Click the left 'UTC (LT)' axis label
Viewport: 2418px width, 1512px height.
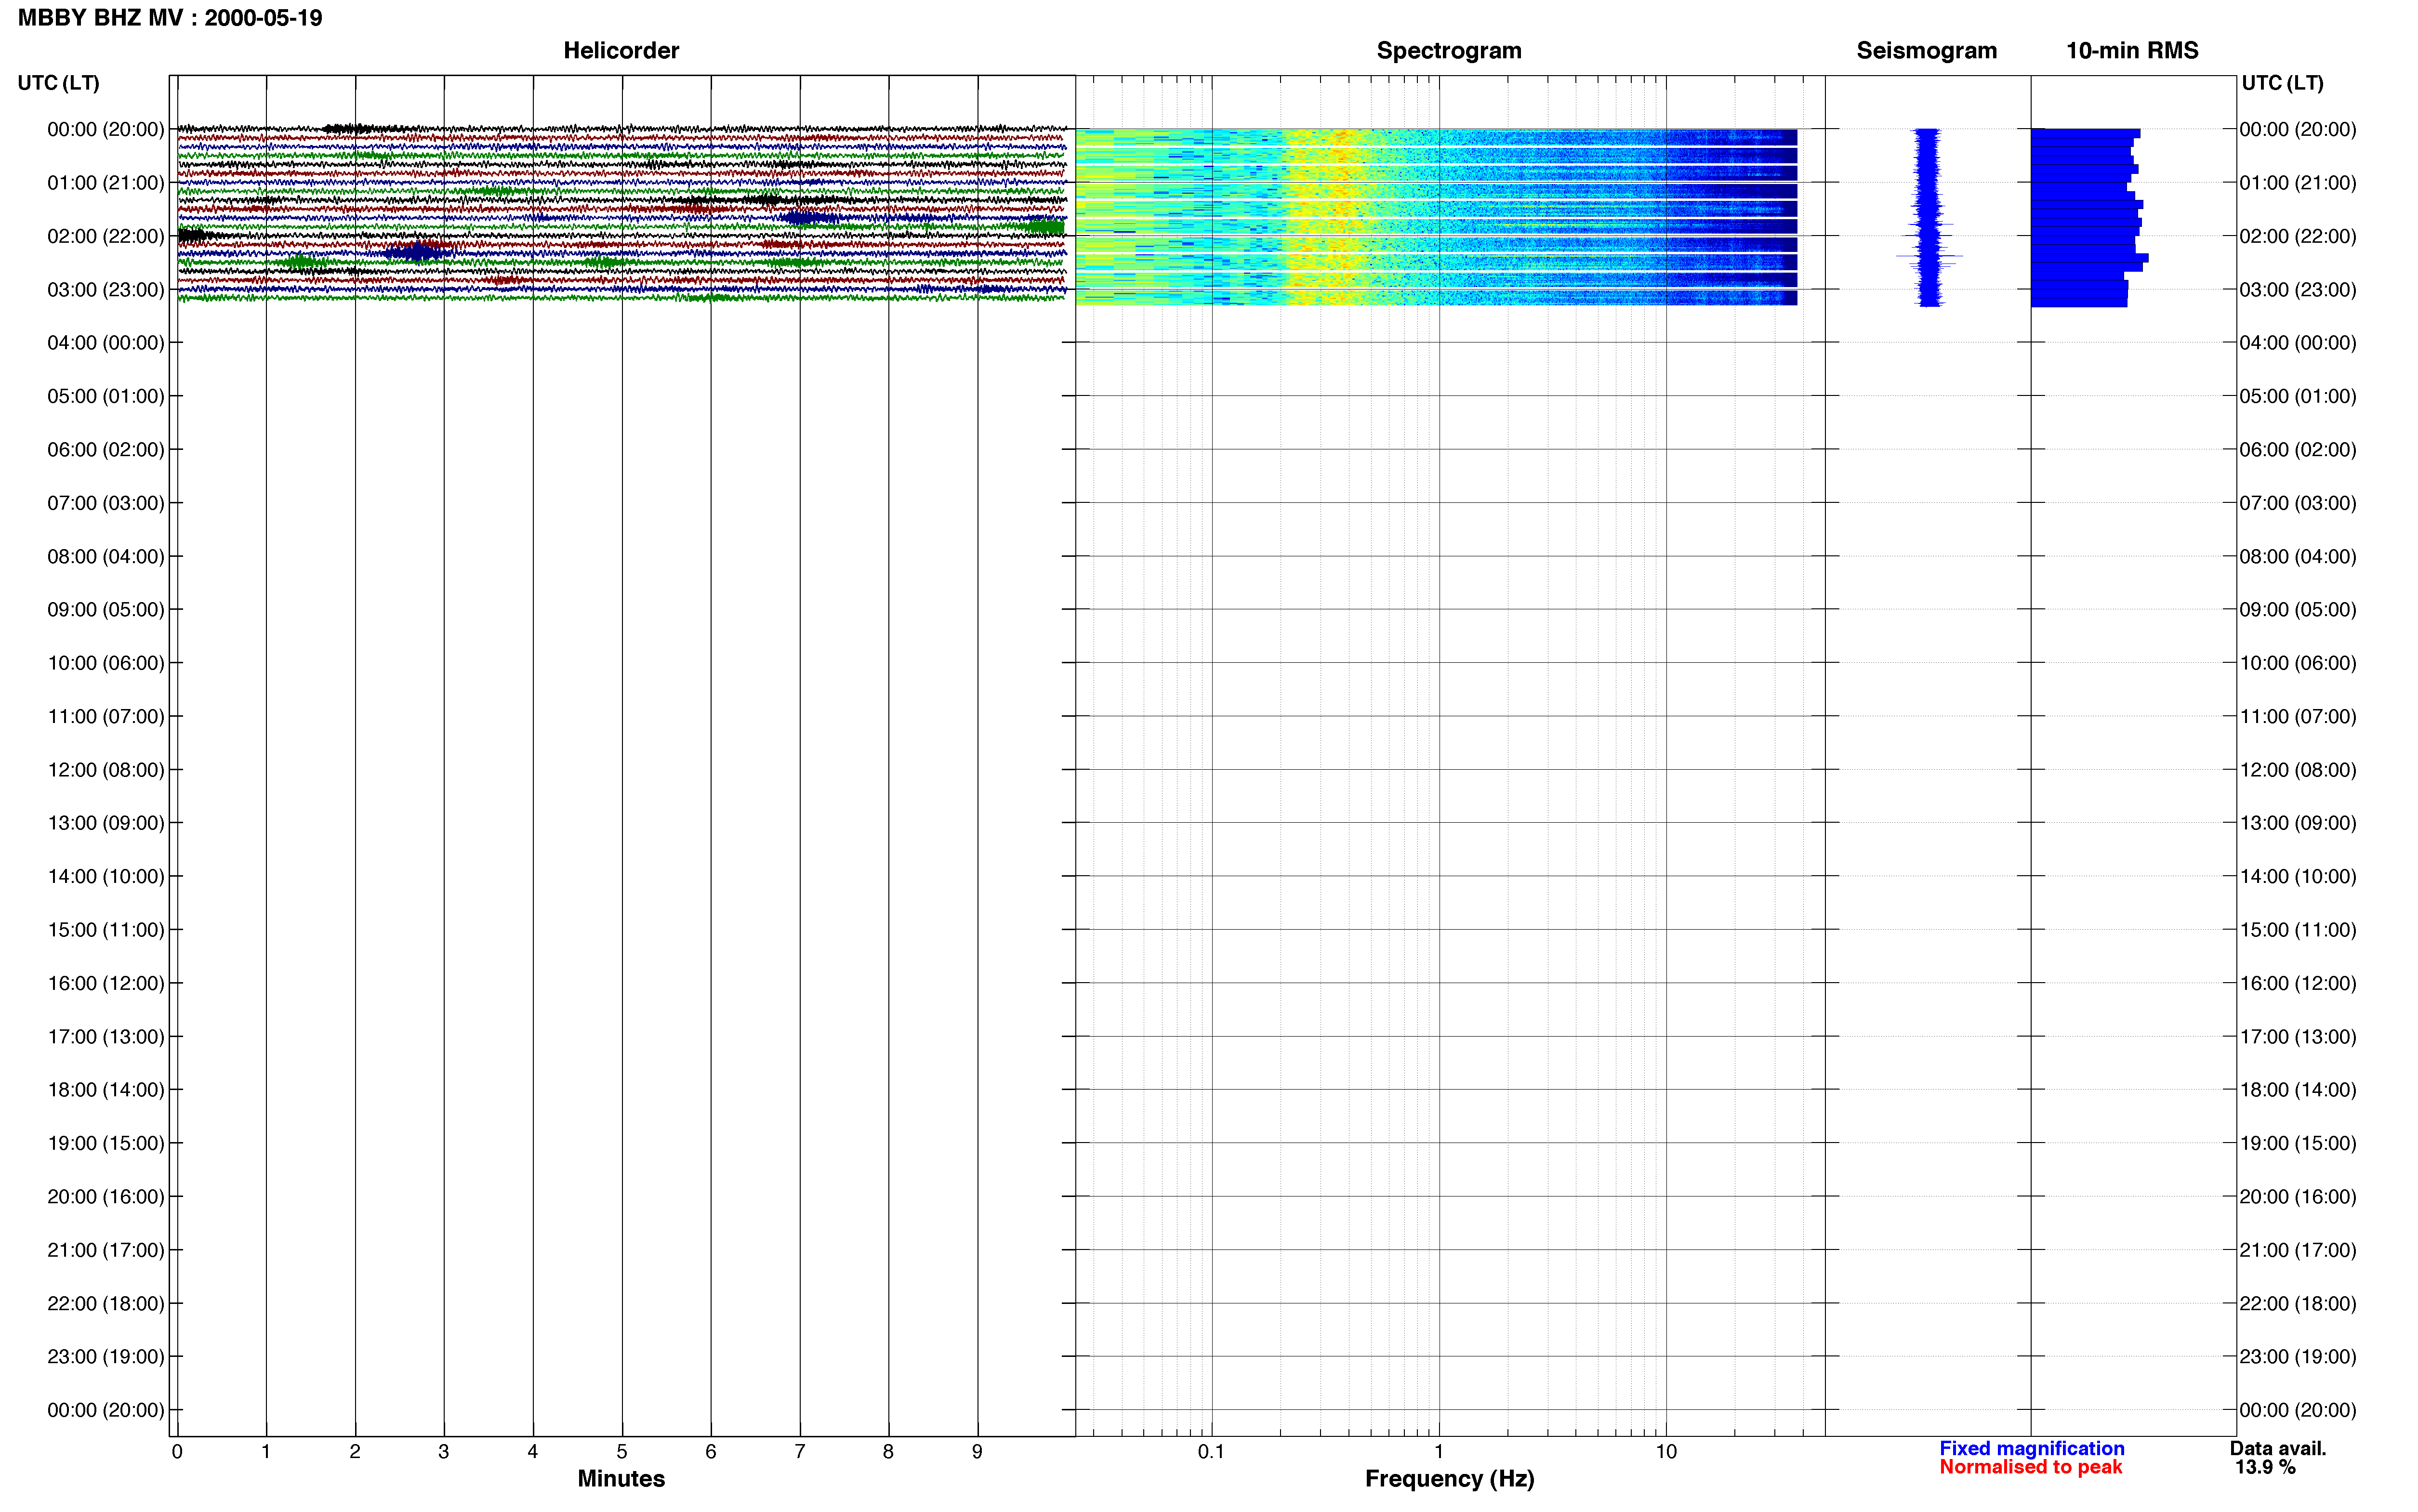59,83
